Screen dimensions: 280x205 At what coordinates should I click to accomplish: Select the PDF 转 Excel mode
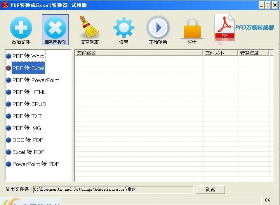(28, 68)
